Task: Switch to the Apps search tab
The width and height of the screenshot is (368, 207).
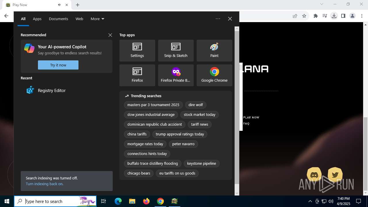Action: tap(37, 19)
